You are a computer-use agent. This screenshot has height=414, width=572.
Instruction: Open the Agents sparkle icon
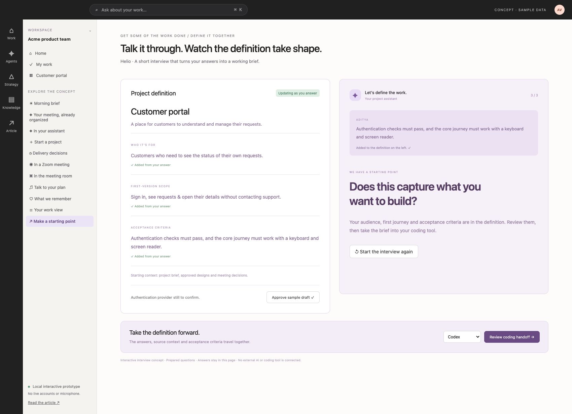click(11, 53)
